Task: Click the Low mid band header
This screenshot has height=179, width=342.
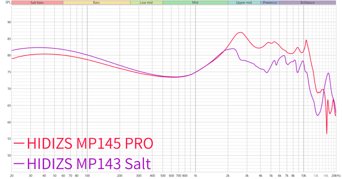Action: [146, 3]
